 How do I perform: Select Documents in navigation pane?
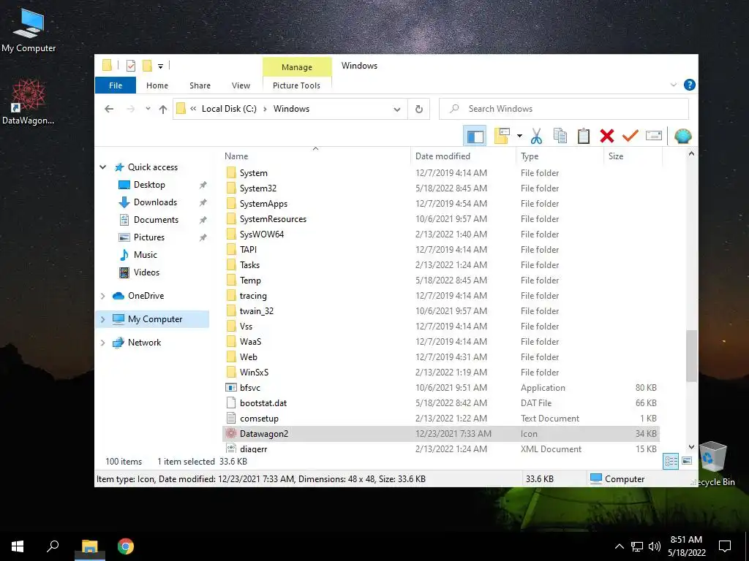click(156, 220)
